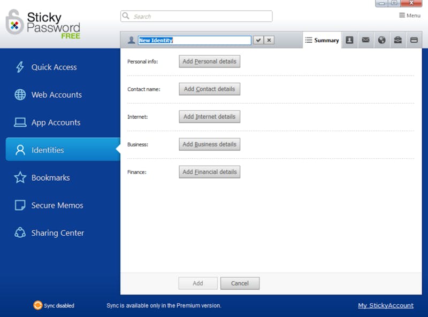Click the 'Contact name:' label
Screen dimensions: 428x317
143,89
